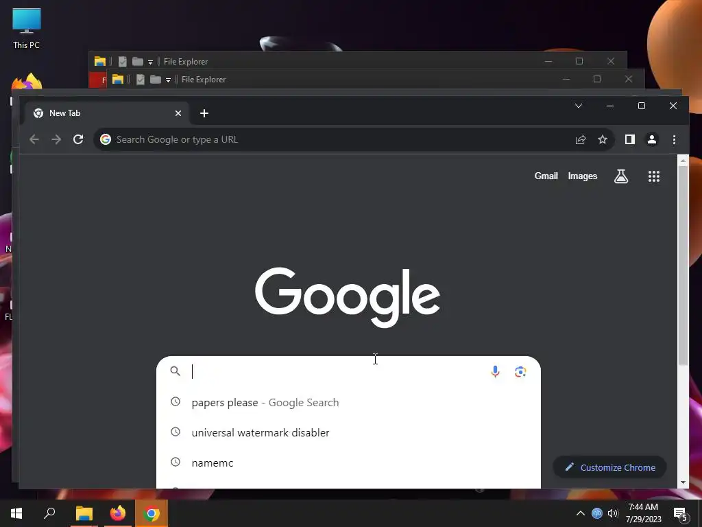The image size is (702, 527).
Task: Open notification center icon
Action: (681, 513)
